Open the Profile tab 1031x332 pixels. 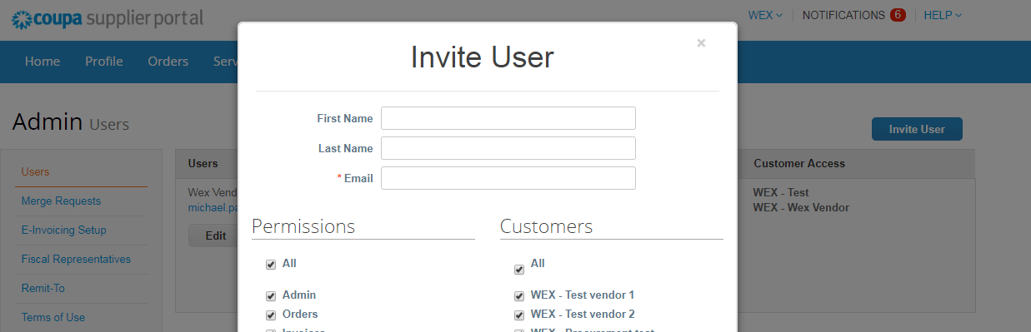[104, 62]
